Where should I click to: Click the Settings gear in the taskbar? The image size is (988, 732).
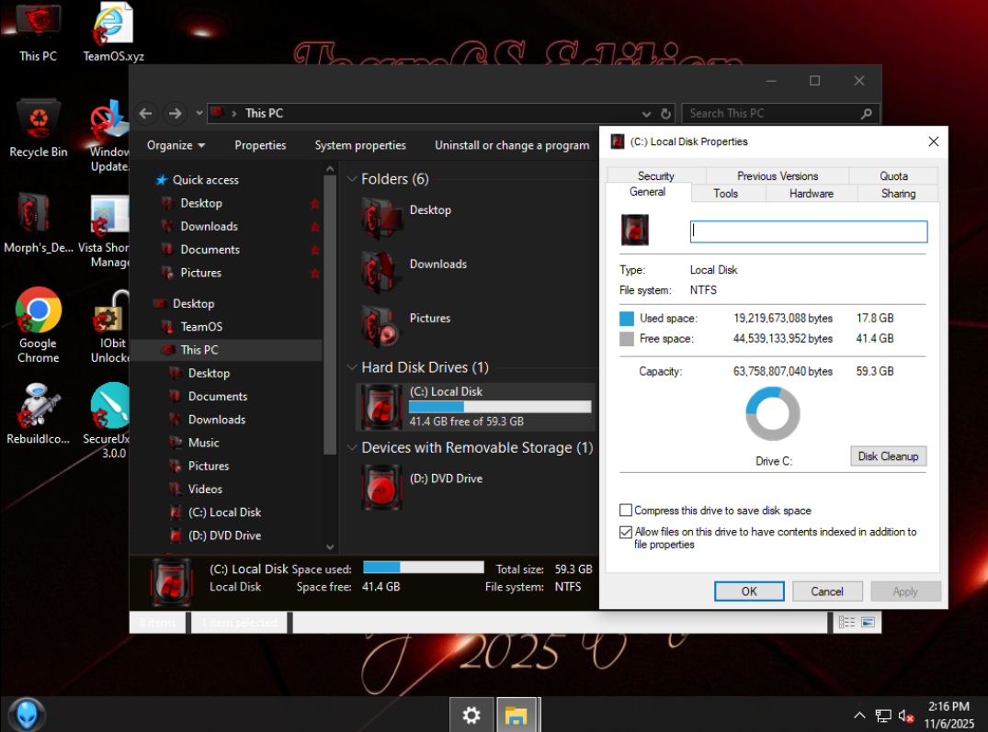[471, 715]
